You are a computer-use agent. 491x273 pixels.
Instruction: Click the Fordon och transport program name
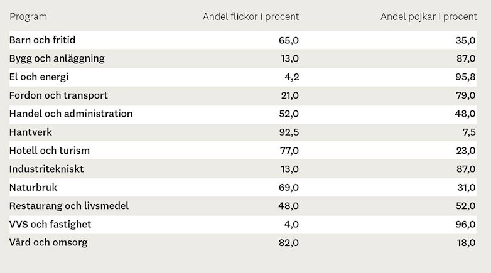[58, 95]
